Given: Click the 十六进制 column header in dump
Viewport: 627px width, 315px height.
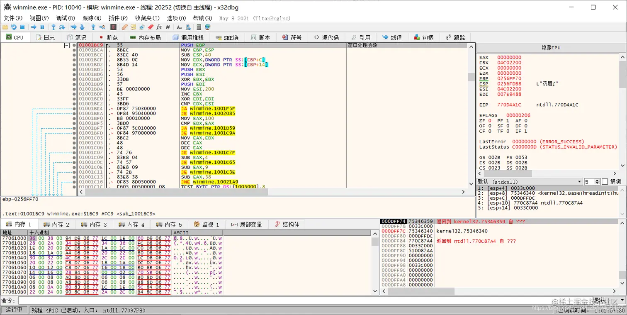Looking at the screenshot, I should (x=100, y=232).
